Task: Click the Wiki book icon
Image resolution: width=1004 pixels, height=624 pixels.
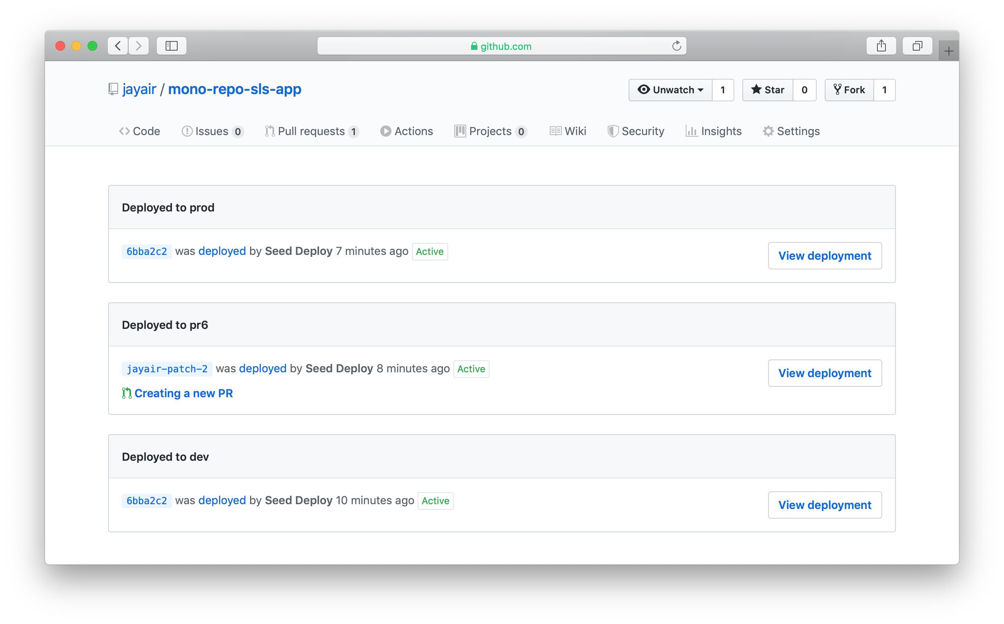Action: [x=555, y=131]
